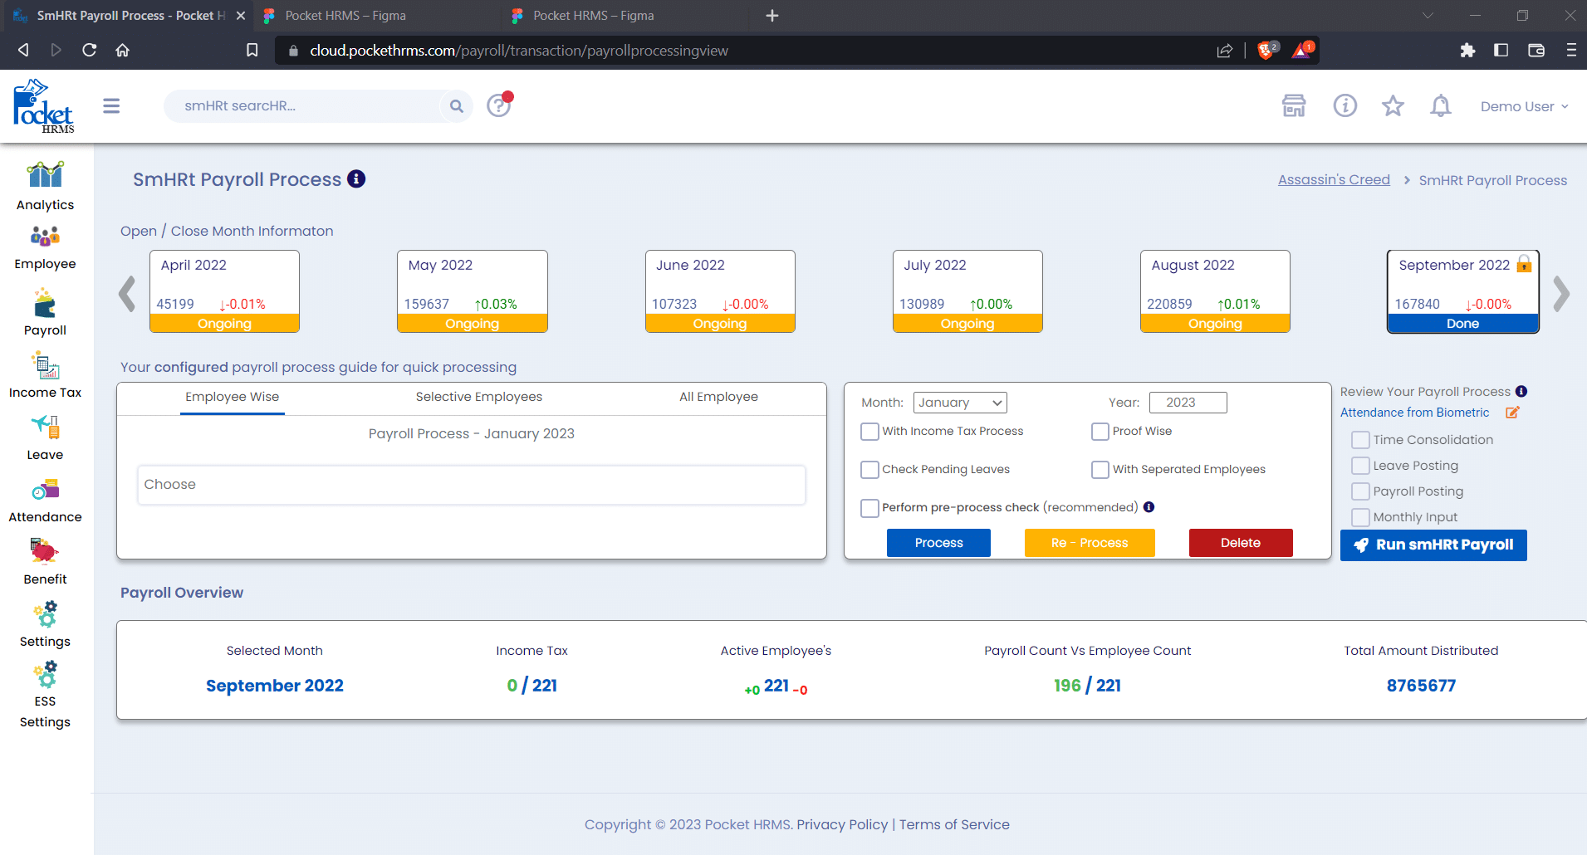This screenshot has width=1587, height=855.
Task: Open the notifications bell icon
Action: coord(1441,106)
